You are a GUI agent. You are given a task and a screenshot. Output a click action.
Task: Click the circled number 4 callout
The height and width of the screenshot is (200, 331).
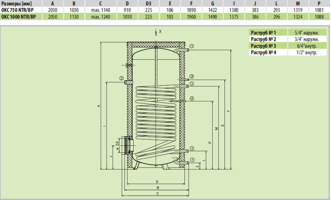tap(192, 98)
